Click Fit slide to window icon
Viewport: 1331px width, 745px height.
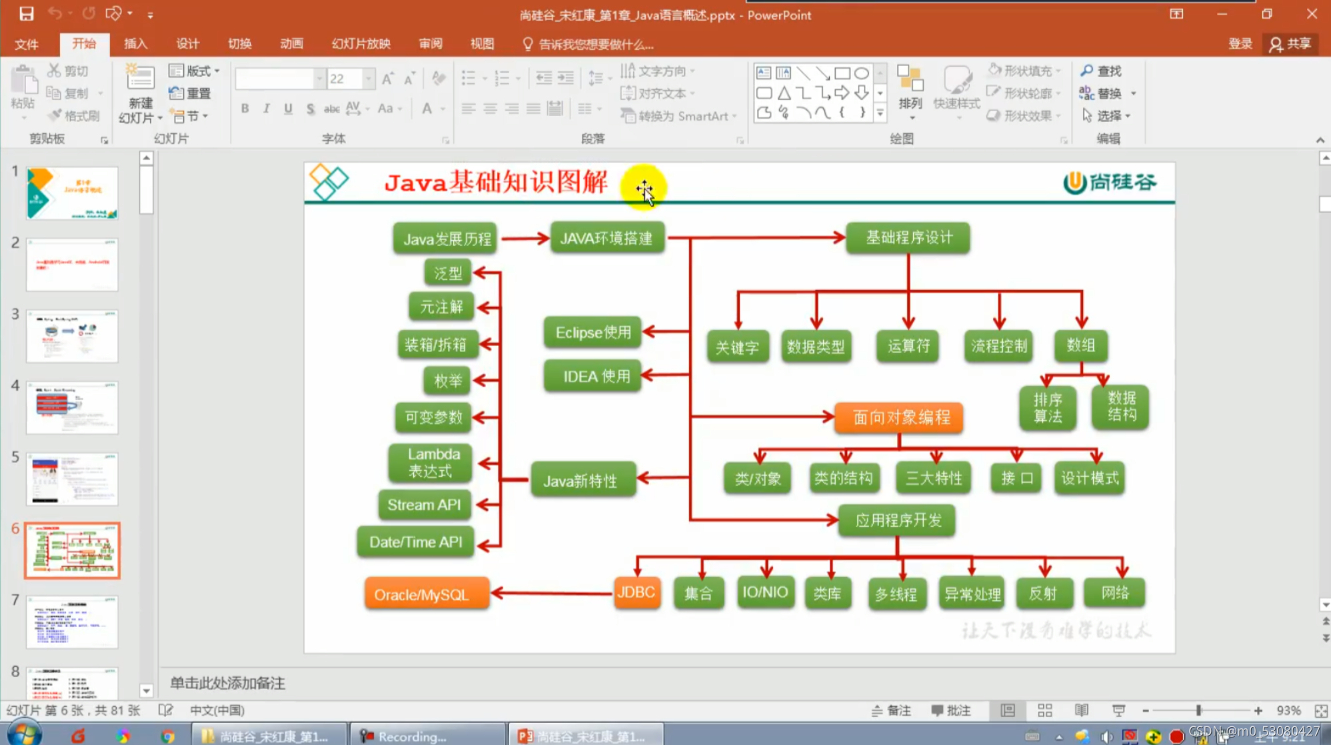tap(1320, 710)
